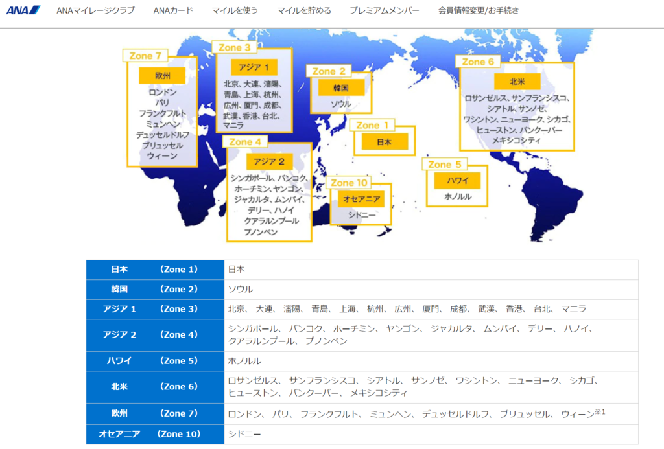Click フランクフルト in the map's Zone 7 box
The height and width of the screenshot is (449, 664).
[162, 113]
